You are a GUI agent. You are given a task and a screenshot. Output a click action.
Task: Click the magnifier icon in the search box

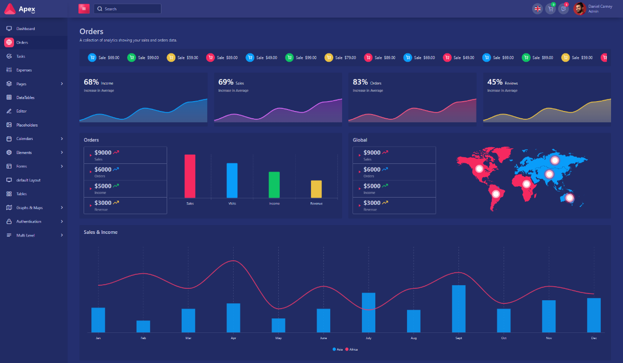(99, 9)
